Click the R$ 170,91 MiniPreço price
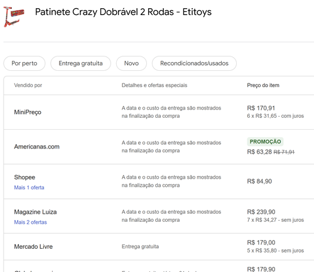Viewport: 314px width, 272px height. click(261, 108)
